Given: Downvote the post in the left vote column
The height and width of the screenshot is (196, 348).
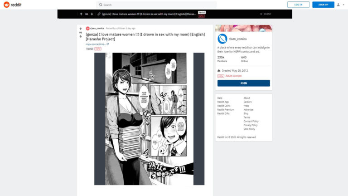Looking at the screenshot, I should click(x=81, y=37).
